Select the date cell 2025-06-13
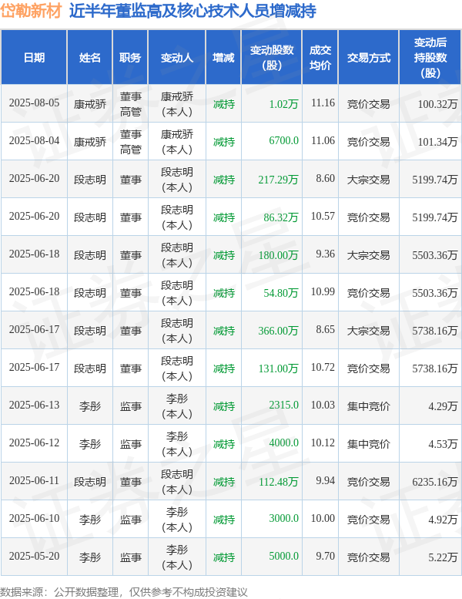 pos(35,406)
